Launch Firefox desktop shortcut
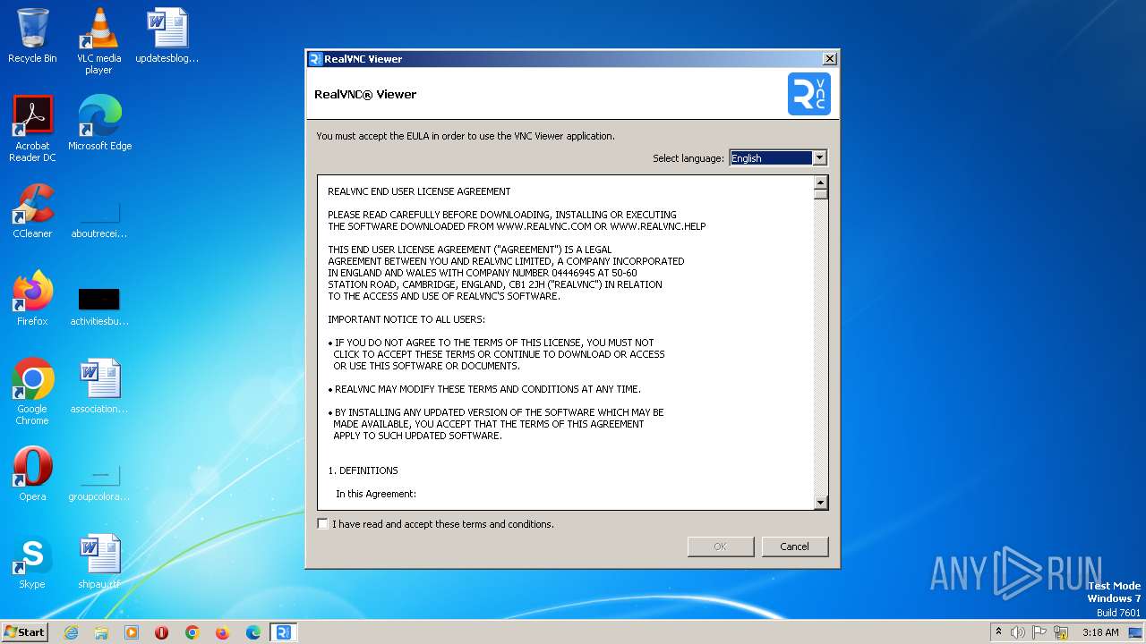The image size is (1146, 644). point(32,298)
